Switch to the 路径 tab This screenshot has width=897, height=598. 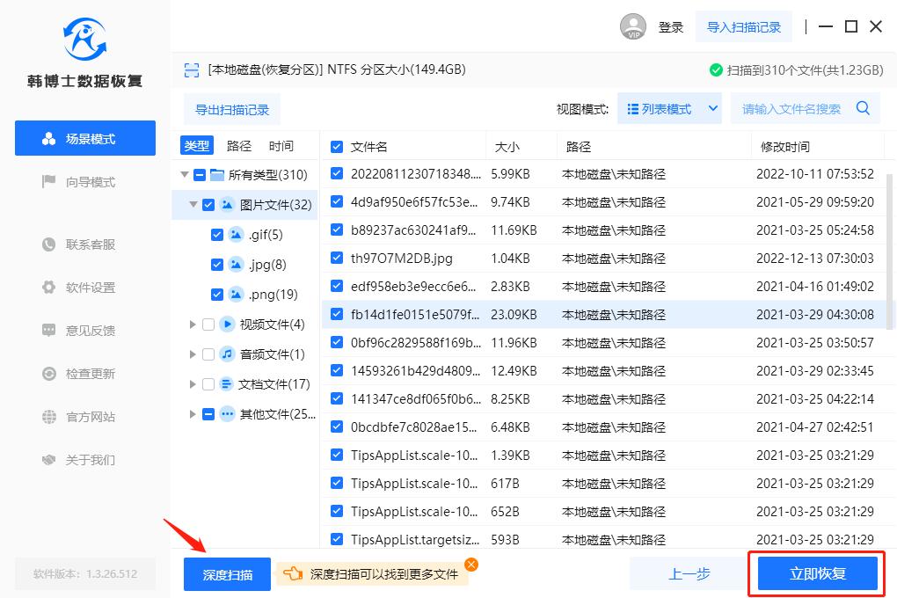tap(238, 145)
